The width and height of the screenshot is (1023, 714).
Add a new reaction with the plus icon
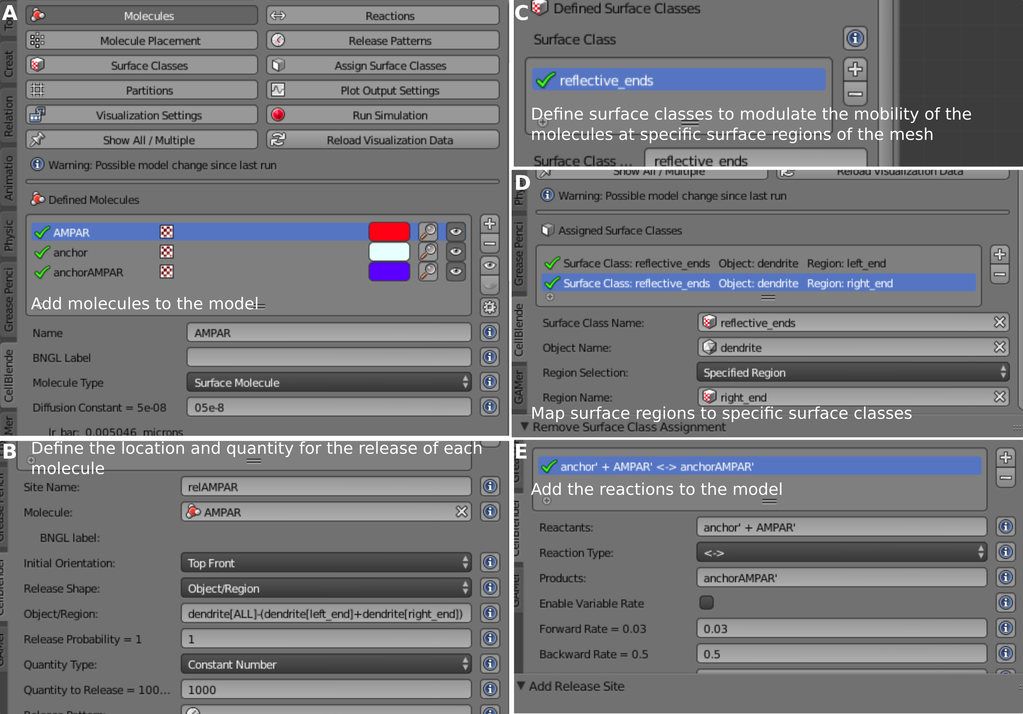[x=1005, y=458]
